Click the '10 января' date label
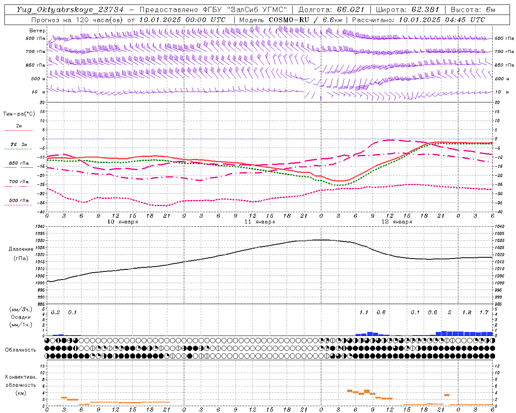This screenshot has width=516, height=413. pyautogui.click(x=123, y=222)
